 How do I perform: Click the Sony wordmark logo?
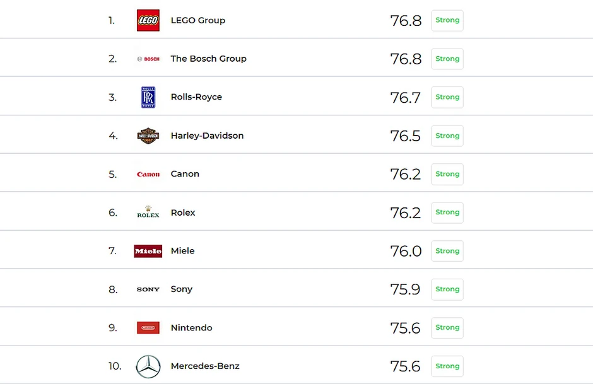point(148,289)
